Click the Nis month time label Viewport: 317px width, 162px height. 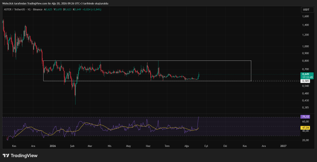point(110,146)
